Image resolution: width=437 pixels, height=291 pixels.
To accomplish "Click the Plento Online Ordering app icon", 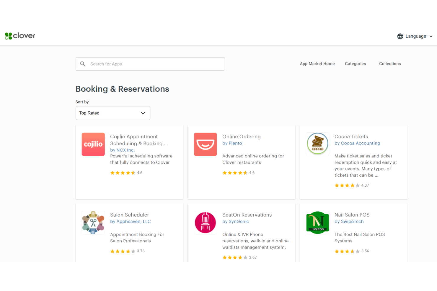I will point(206,144).
